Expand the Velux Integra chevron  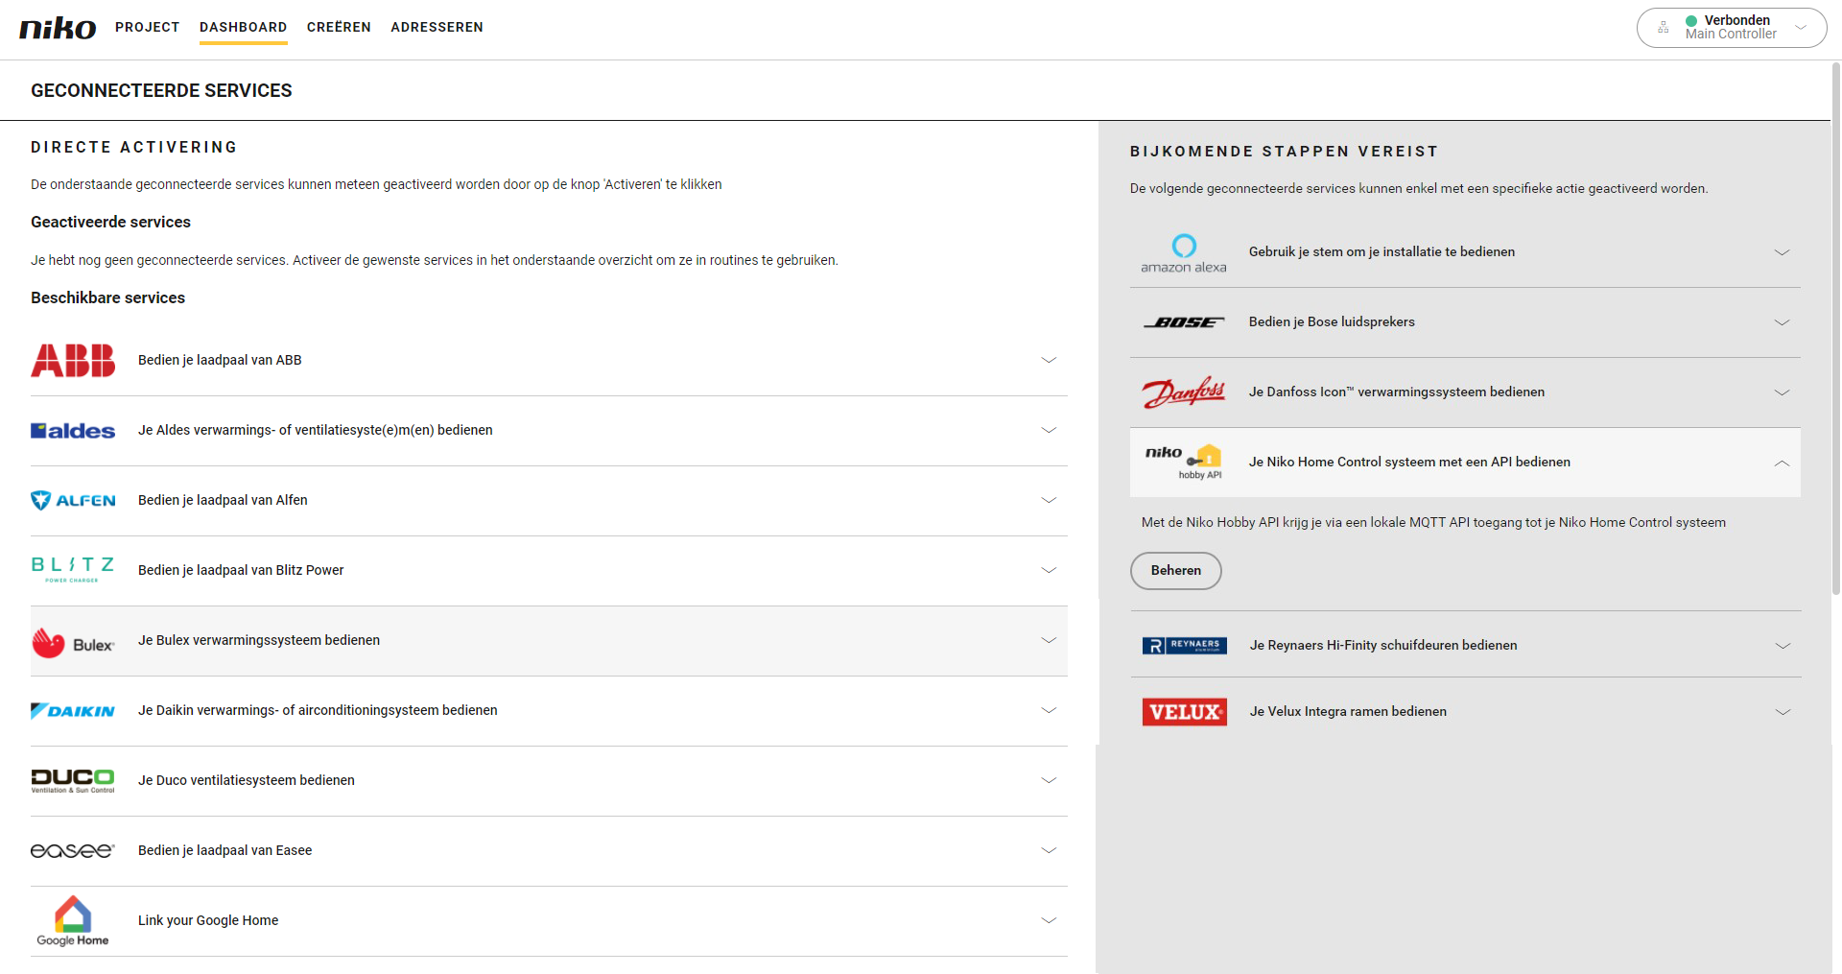[x=1783, y=712]
